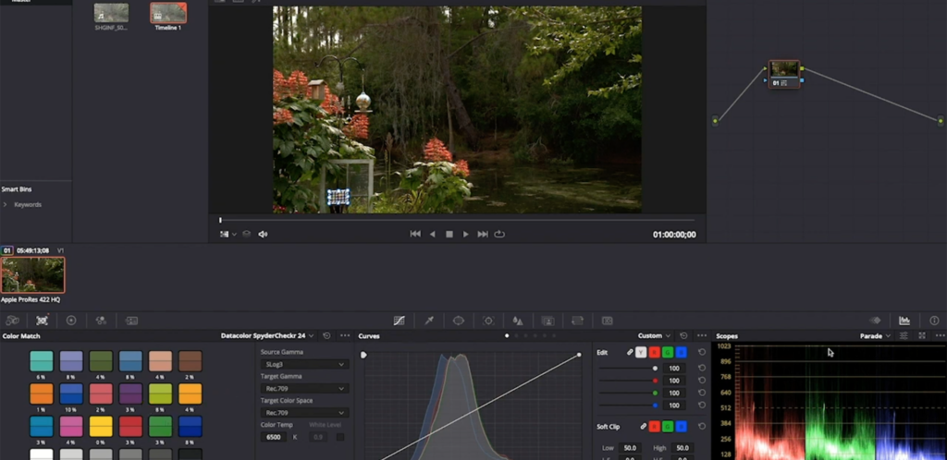
Task: Jump to last frame in viewer
Action: click(483, 234)
